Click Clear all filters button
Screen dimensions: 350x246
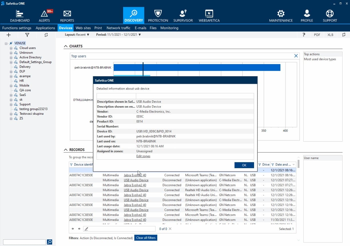point(146,238)
